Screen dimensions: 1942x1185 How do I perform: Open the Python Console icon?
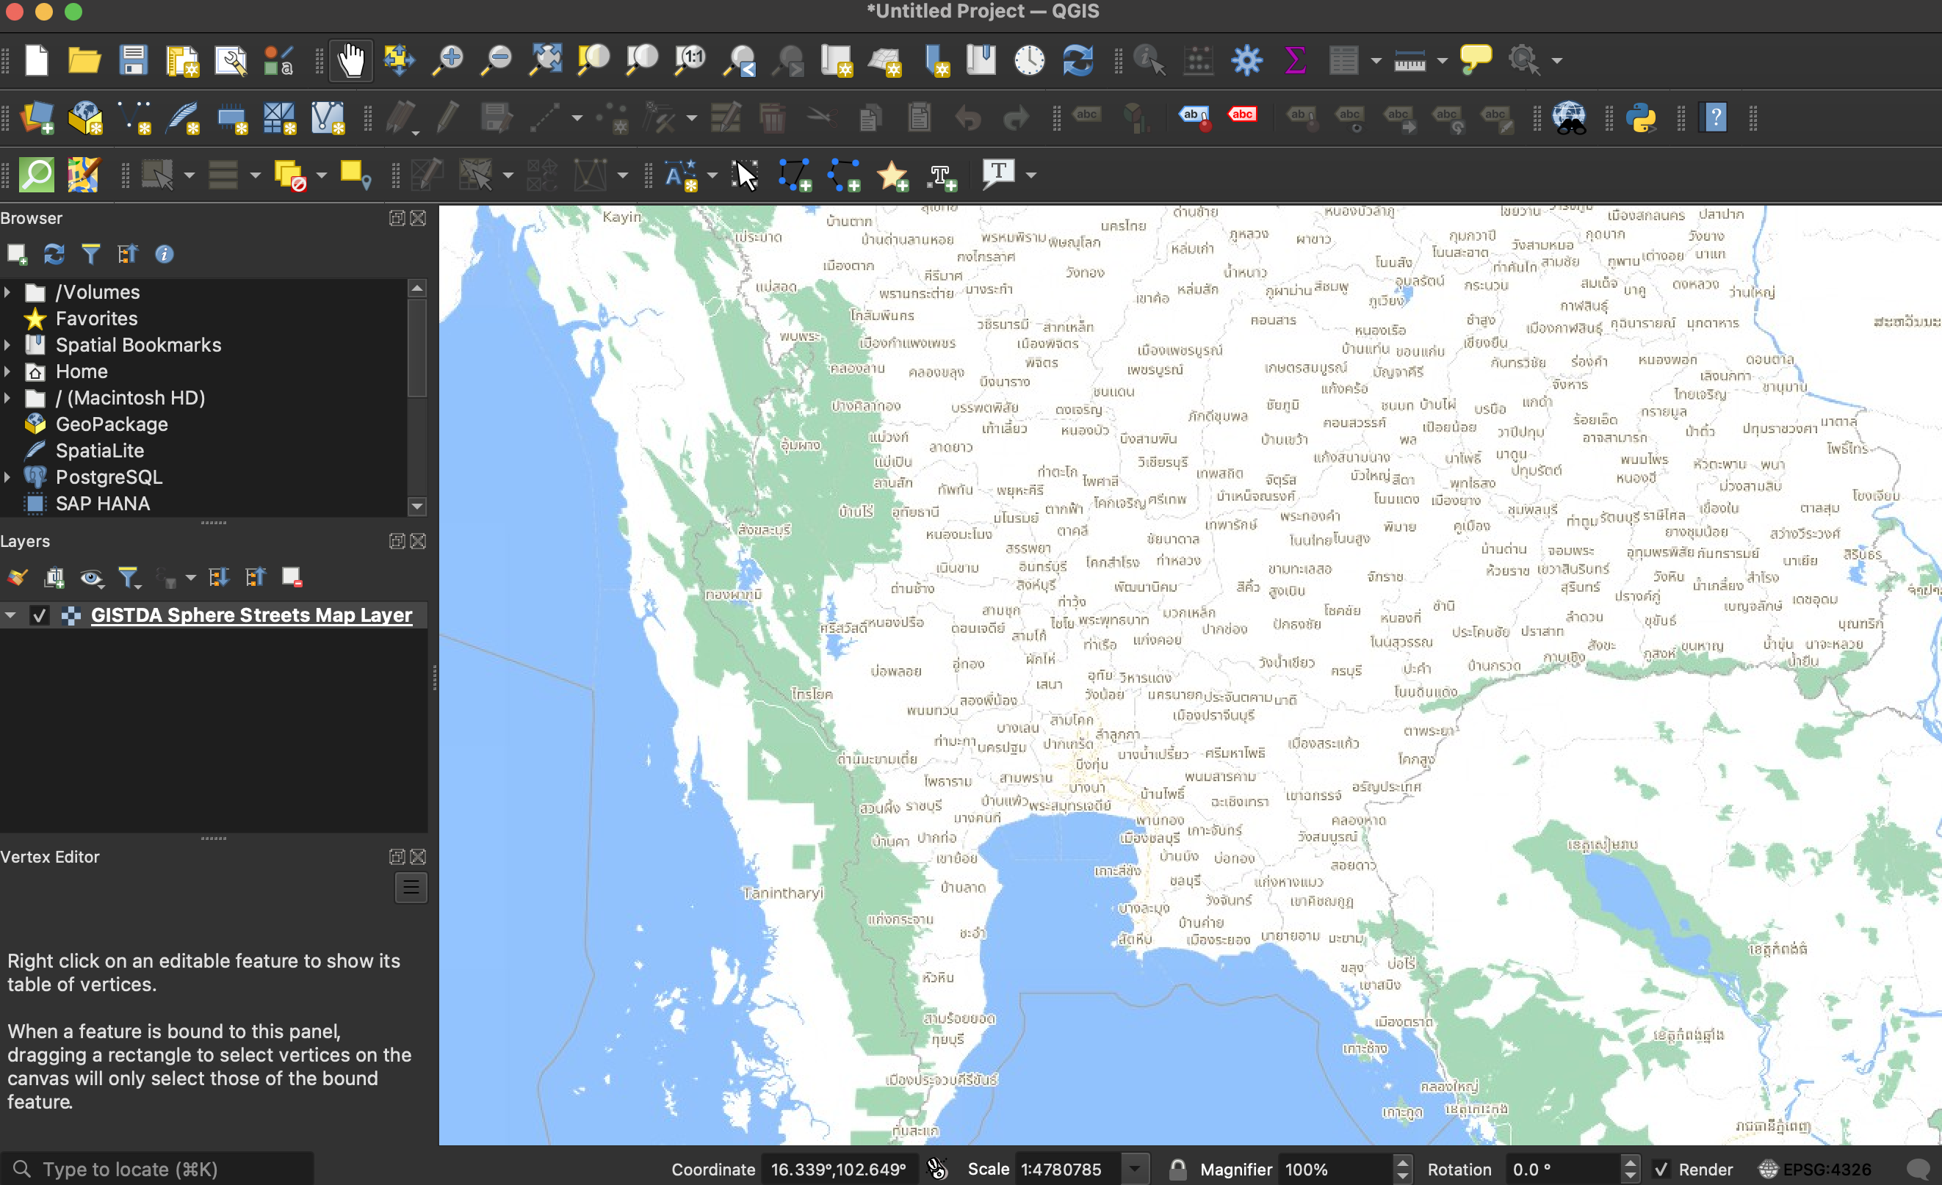click(x=1641, y=118)
